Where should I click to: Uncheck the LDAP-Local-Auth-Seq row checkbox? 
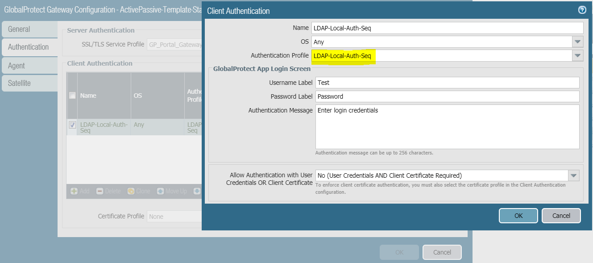coord(72,125)
